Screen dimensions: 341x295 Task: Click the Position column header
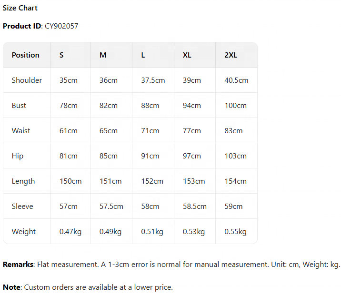26,55
